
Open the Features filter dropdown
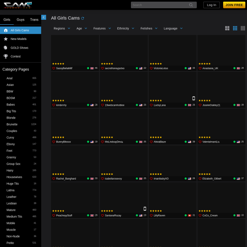click(102, 28)
